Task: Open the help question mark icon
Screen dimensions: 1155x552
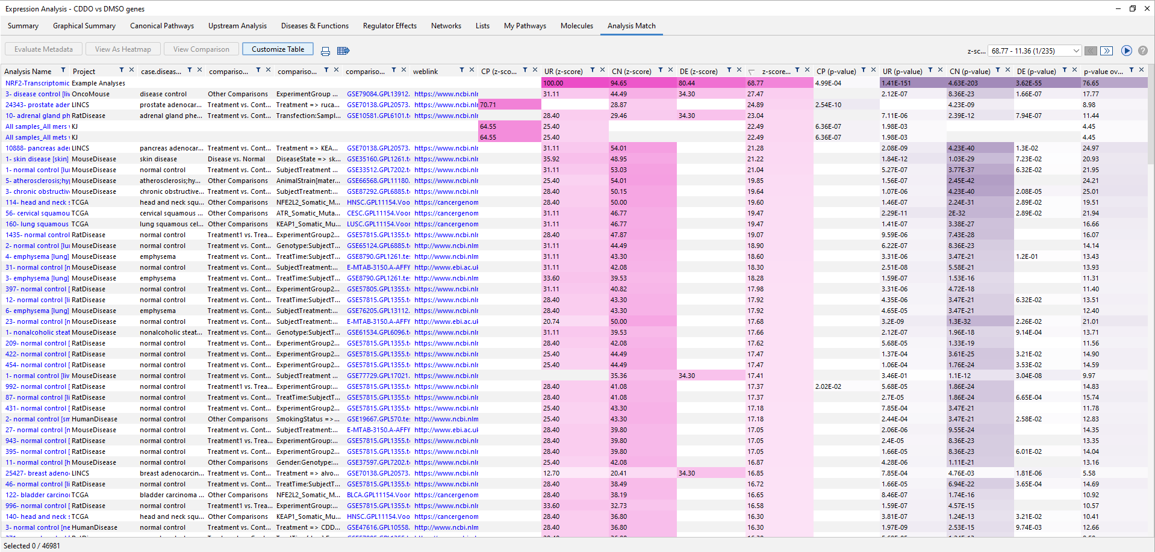Action: (1142, 51)
